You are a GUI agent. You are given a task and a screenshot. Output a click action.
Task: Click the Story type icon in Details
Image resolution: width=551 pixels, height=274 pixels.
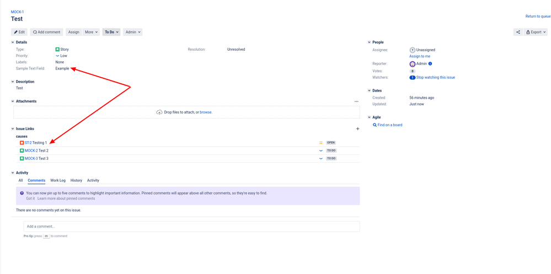pos(57,50)
